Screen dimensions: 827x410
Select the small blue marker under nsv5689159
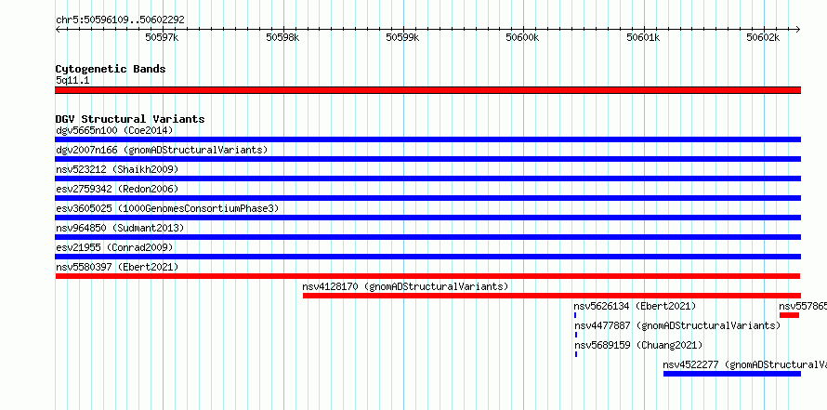576,354
